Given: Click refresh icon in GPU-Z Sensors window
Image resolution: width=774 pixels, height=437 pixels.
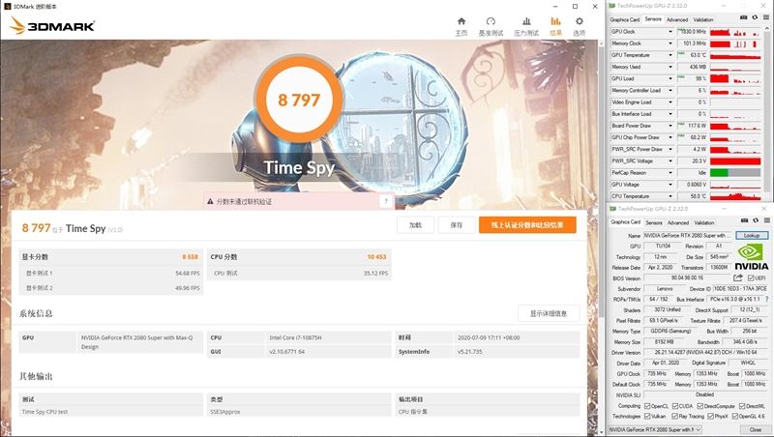Looking at the screenshot, I should click(755, 17).
